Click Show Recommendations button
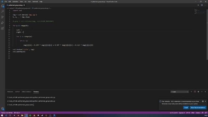Image resolution: width=208 pixels, height=117 pixels. click(x=198, y=108)
